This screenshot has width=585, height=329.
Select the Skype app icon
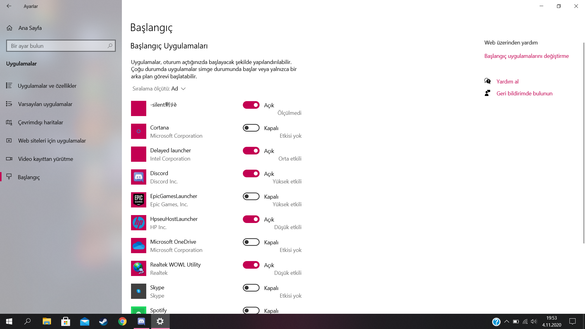(x=139, y=291)
